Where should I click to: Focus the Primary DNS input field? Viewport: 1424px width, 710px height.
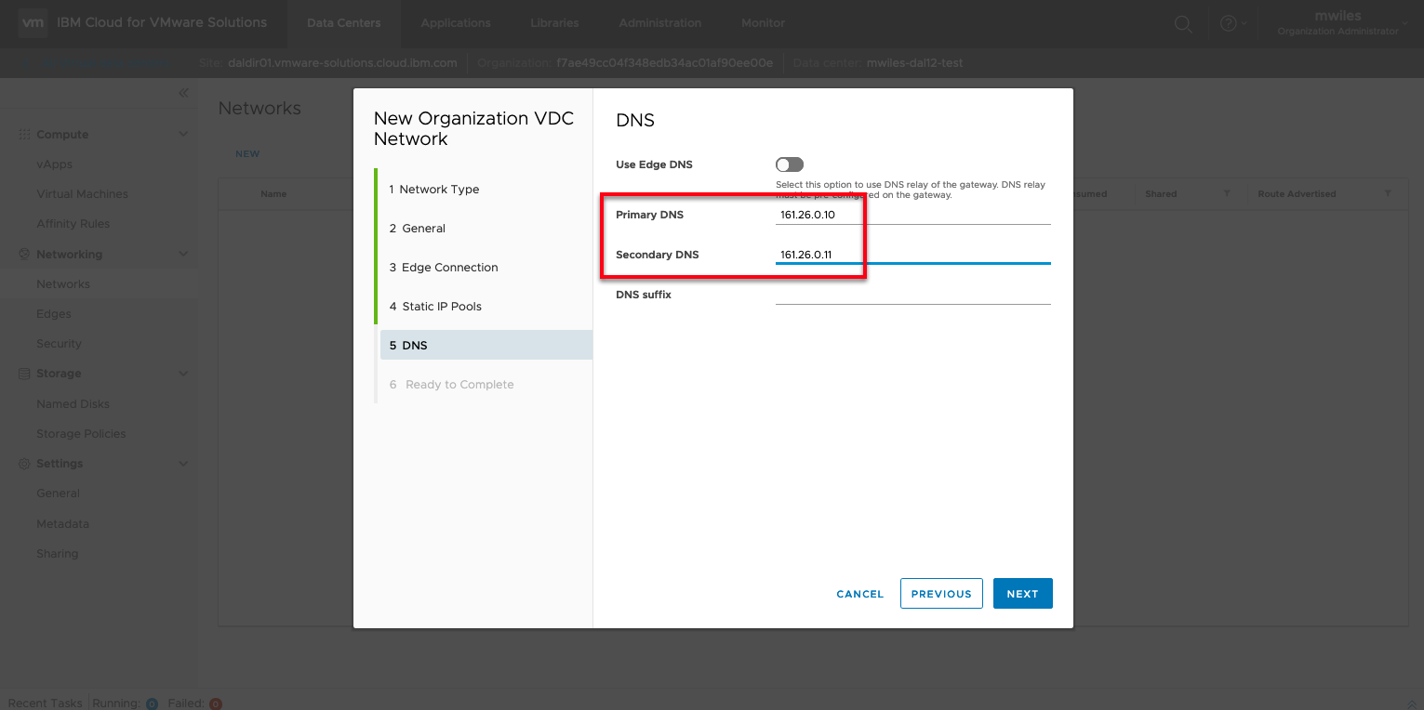(912, 215)
